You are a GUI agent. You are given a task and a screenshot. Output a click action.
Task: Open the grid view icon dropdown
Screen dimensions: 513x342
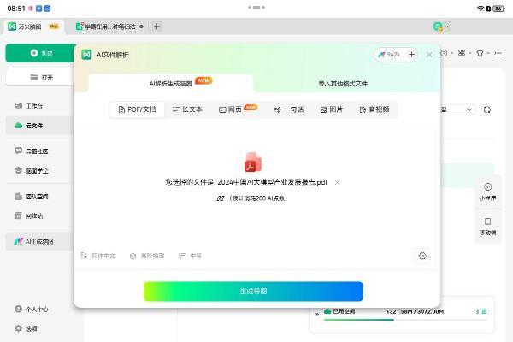coord(464,53)
